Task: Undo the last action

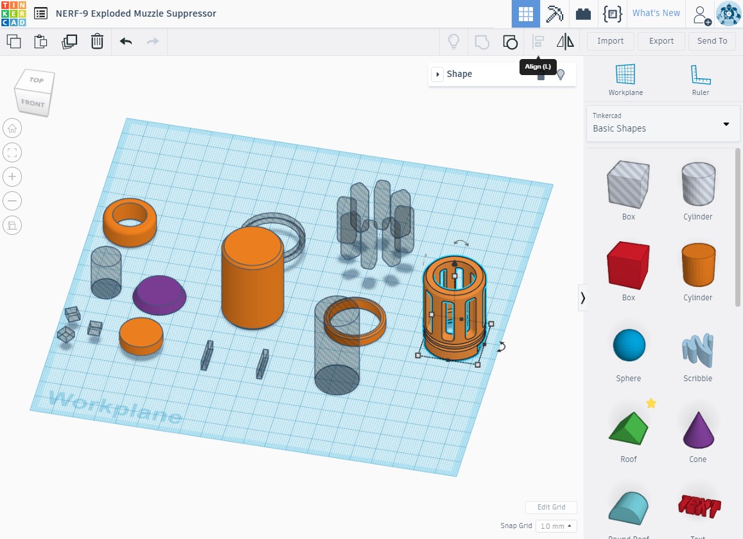Action: point(126,42)
